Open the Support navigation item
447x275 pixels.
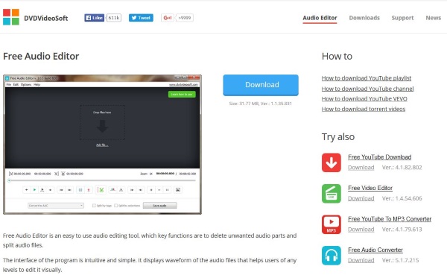402,18
